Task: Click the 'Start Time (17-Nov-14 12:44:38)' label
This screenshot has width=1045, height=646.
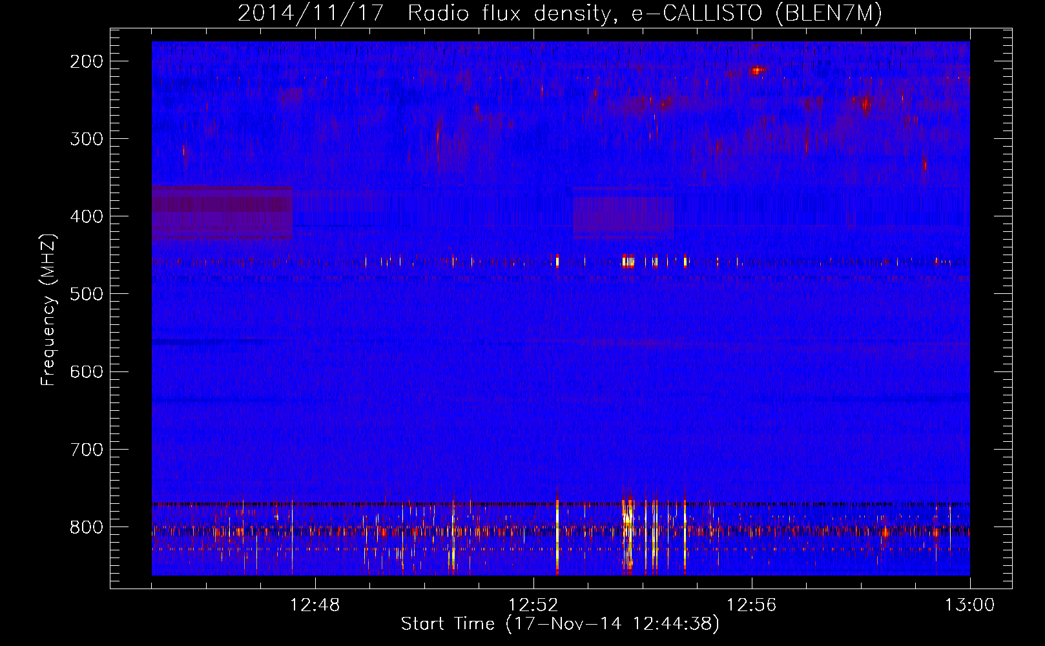Action: pos(560,624)
